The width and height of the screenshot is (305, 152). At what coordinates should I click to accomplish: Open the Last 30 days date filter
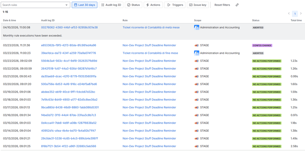[x=85, y=5]
